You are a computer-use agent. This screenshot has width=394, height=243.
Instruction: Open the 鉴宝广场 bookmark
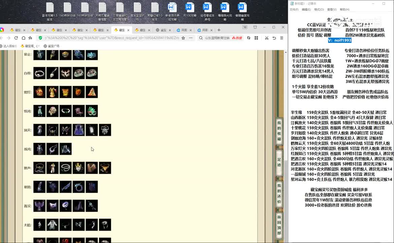52,46
